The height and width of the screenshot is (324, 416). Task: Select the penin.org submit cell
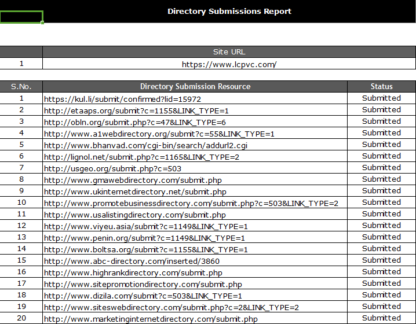pos(195,238)
